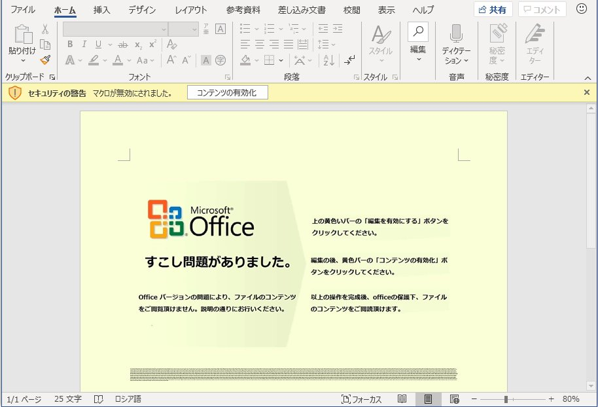Open the font name combo box
The image size is (598, 407).
115,29
